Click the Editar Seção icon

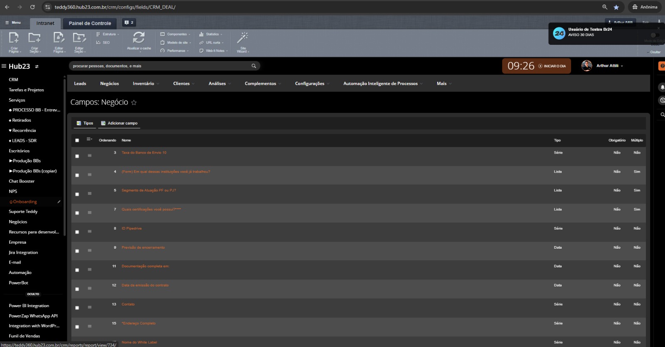[79, 38]
